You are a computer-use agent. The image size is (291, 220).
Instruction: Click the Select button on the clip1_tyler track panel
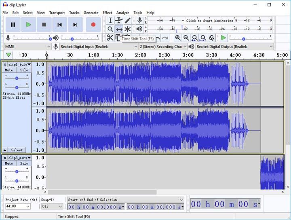(x=17, y=150)
